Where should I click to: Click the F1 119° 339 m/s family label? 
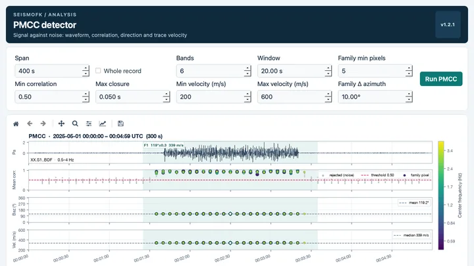pos(163,145)
